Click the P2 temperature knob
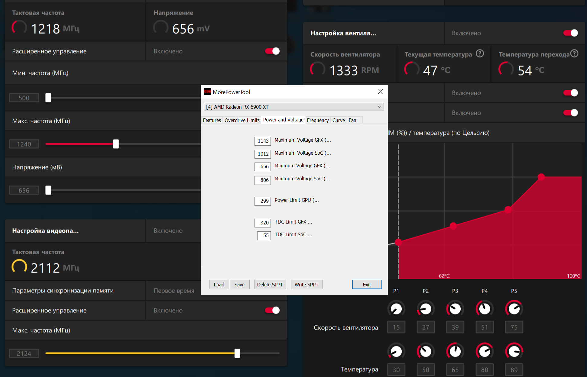This screenshot has height=377, width=587. point(426,351)
